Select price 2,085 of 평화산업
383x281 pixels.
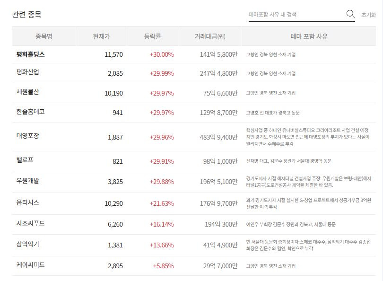pyautogui.click(x=115, y=73)
